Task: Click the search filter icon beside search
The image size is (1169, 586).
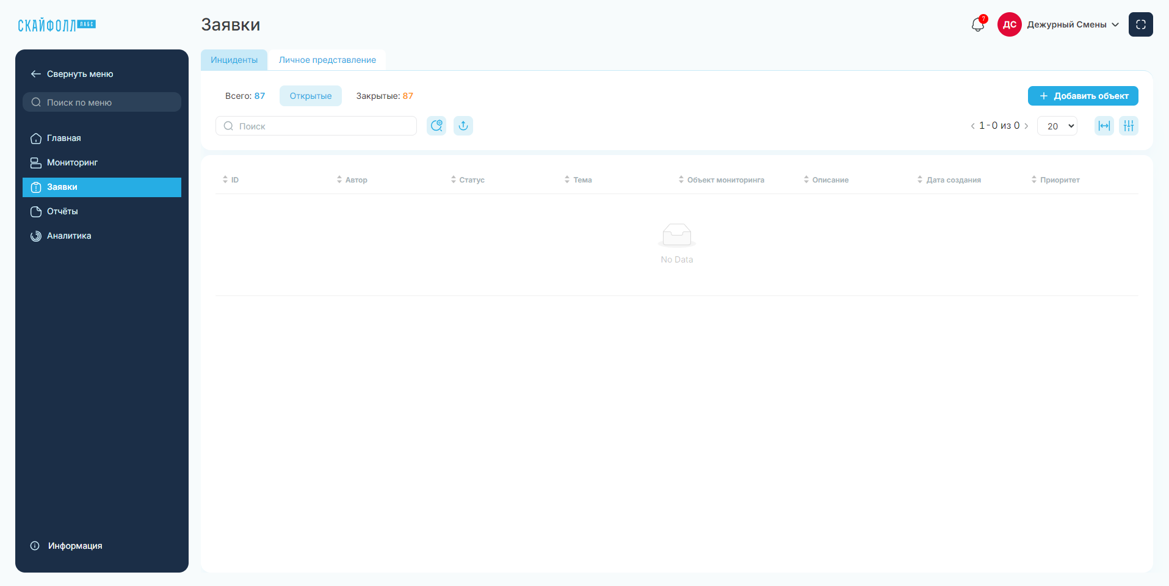Action: (x=436, y=126)
